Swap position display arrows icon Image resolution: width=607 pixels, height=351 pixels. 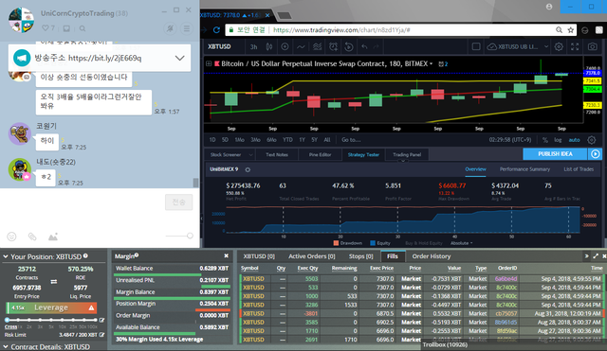click(x=53, y=282)
